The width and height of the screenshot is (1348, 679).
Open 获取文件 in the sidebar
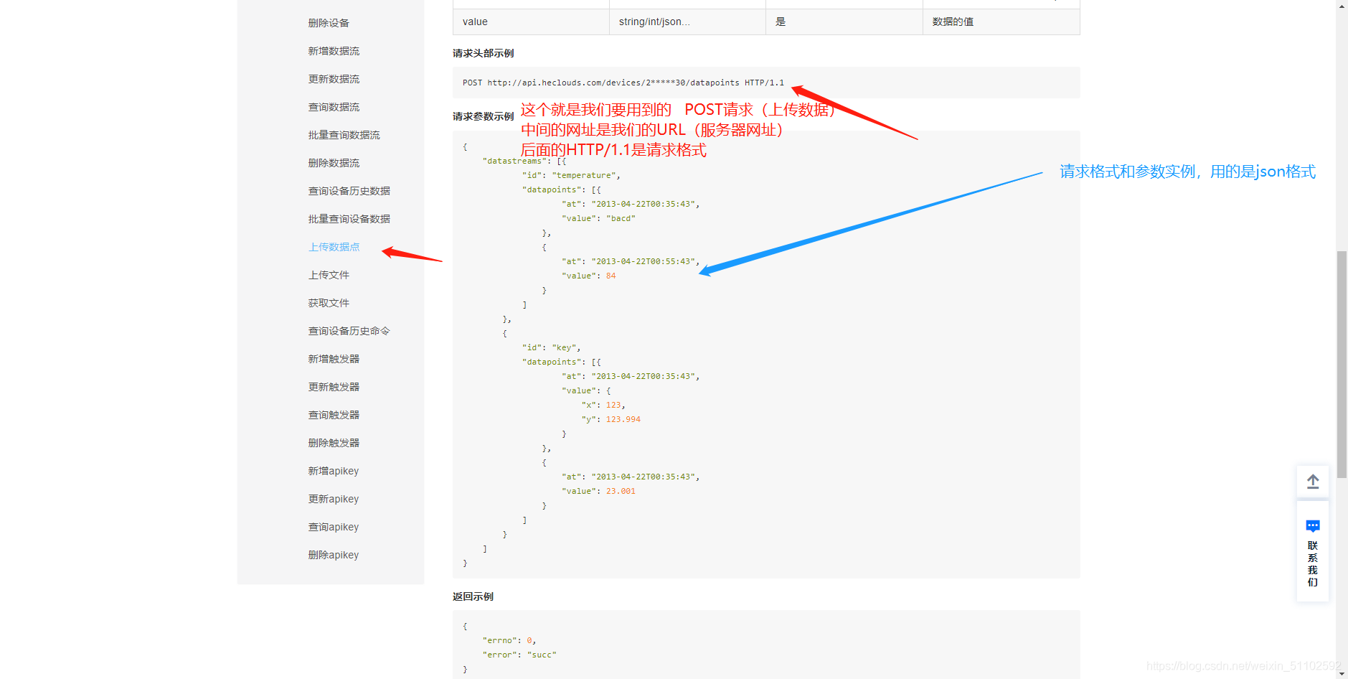tap(329, 303)
